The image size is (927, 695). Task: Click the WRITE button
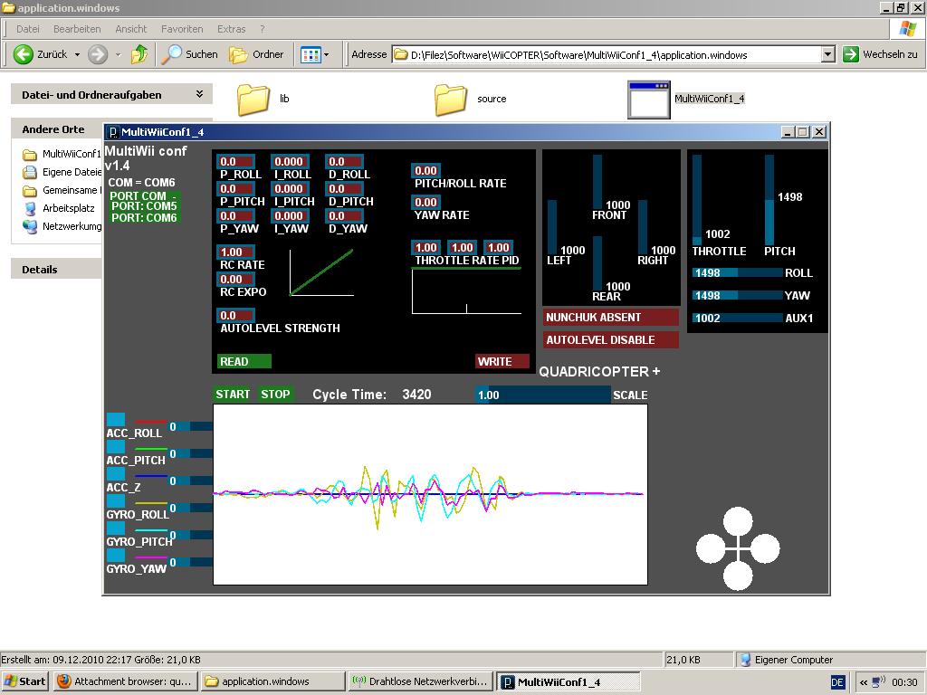tap(502, 362)
